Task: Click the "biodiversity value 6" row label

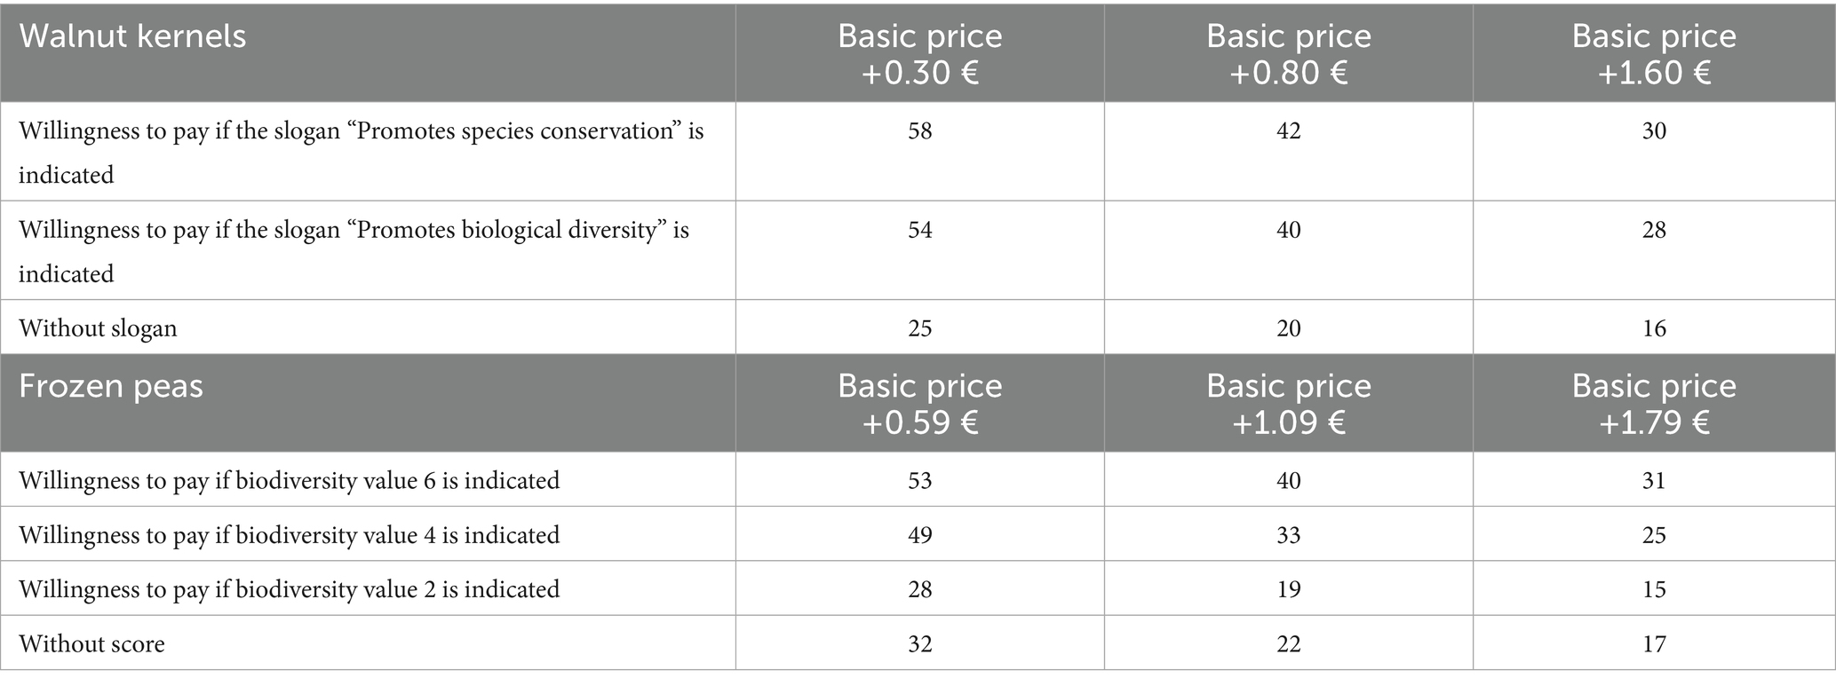Action: (x=289, y=480)
